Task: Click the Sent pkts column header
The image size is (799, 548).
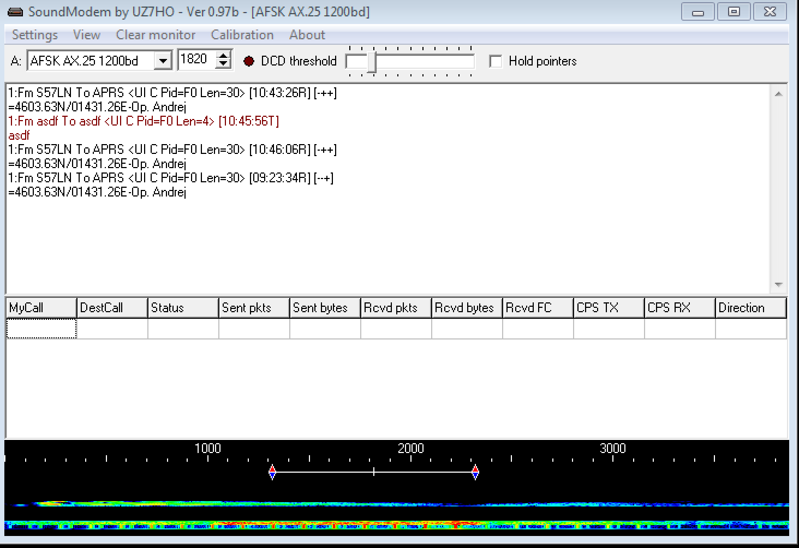Action: click(x=254, y=308)
